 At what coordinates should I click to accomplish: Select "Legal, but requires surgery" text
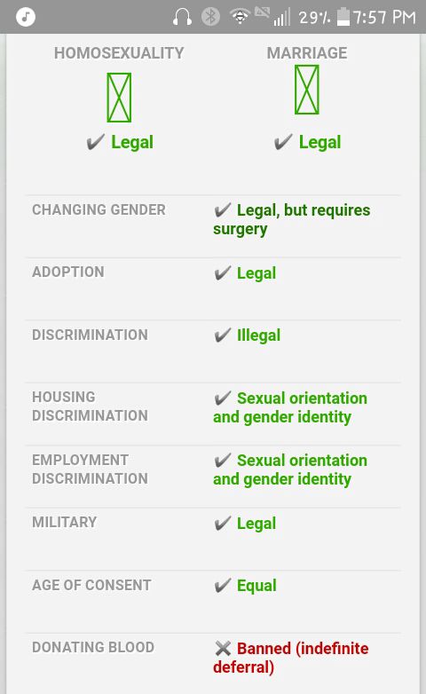291,219
